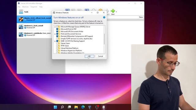
Task: Launch Microsoft Edge from the taskbar
Action: (x=83, y=107)
